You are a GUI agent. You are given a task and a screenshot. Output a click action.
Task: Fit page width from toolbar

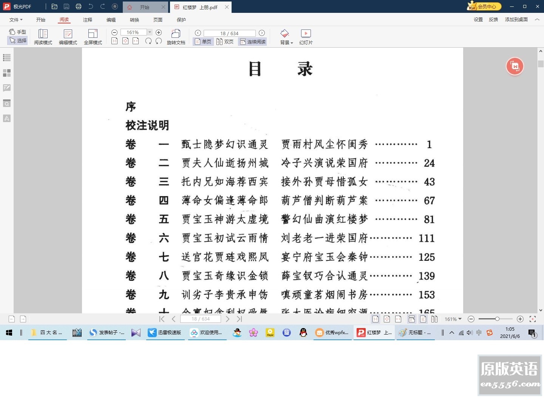pos(136,41)
